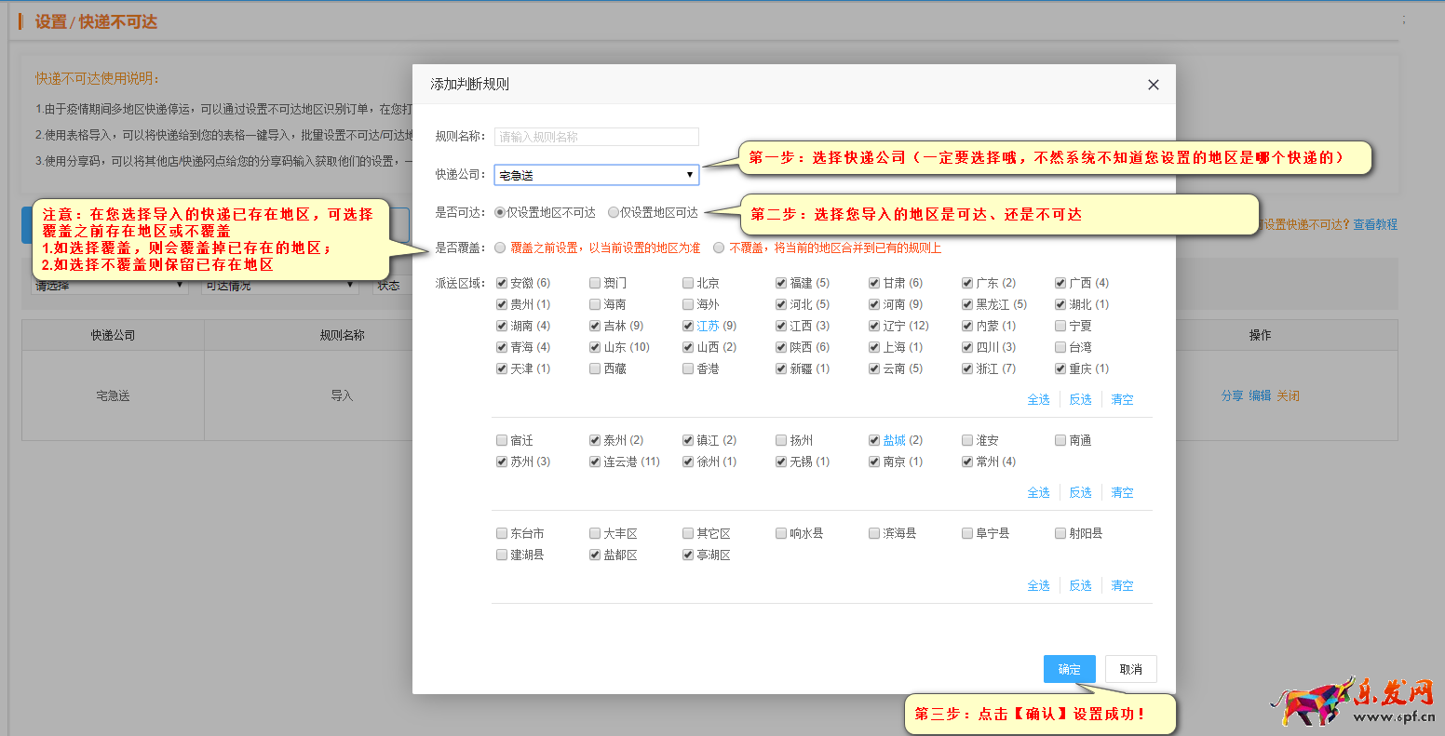Screen dimensions: 1445x736
Task: Click the 盐城 city link
Action: 894,440
